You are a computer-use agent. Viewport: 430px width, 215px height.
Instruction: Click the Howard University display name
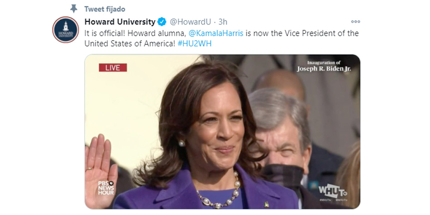(120, 22)
